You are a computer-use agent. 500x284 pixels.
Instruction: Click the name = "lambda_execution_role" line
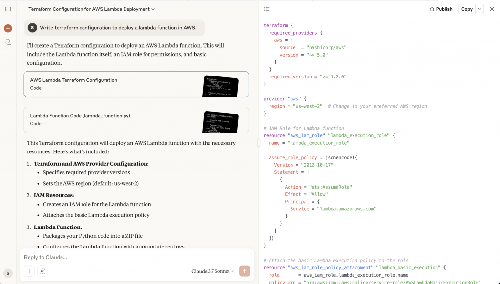click(309, 143)
